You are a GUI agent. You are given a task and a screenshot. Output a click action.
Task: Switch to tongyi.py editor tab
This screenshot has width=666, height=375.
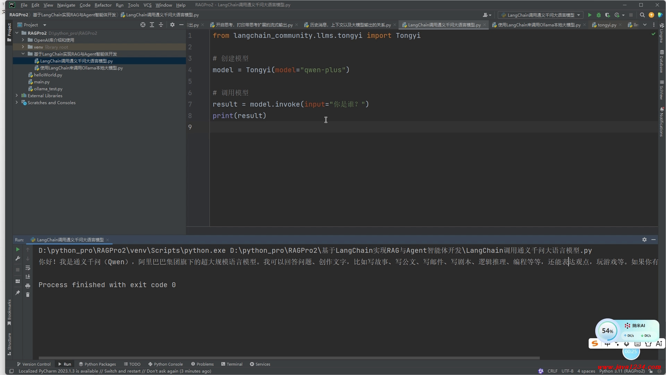click(x=606, y=25)
